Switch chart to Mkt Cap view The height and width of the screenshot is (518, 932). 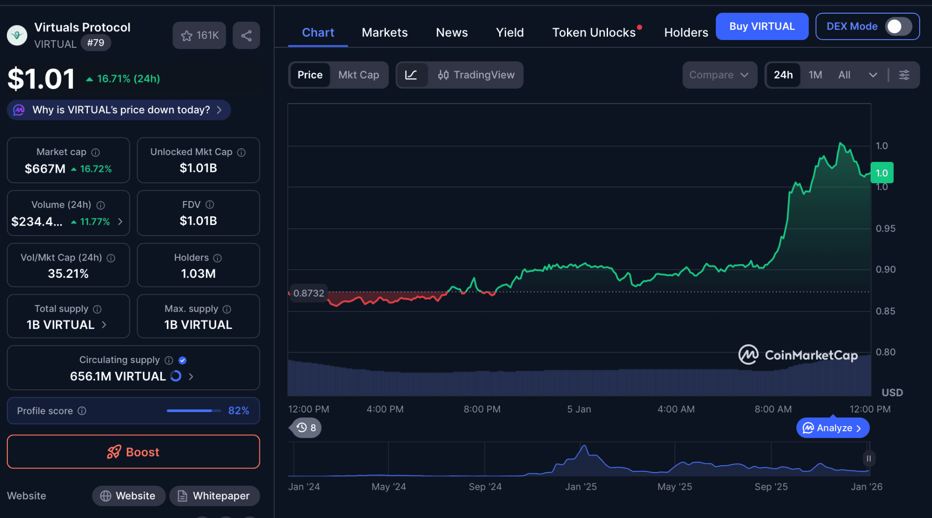click(x=359, y=75)
